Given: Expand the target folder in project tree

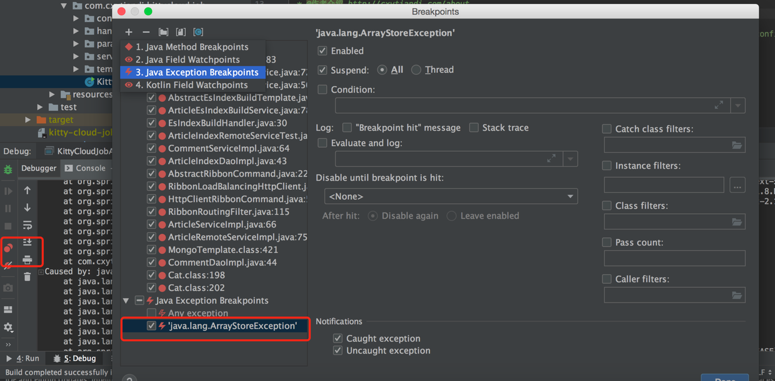Looking at the screenshot, I should 28,119.
